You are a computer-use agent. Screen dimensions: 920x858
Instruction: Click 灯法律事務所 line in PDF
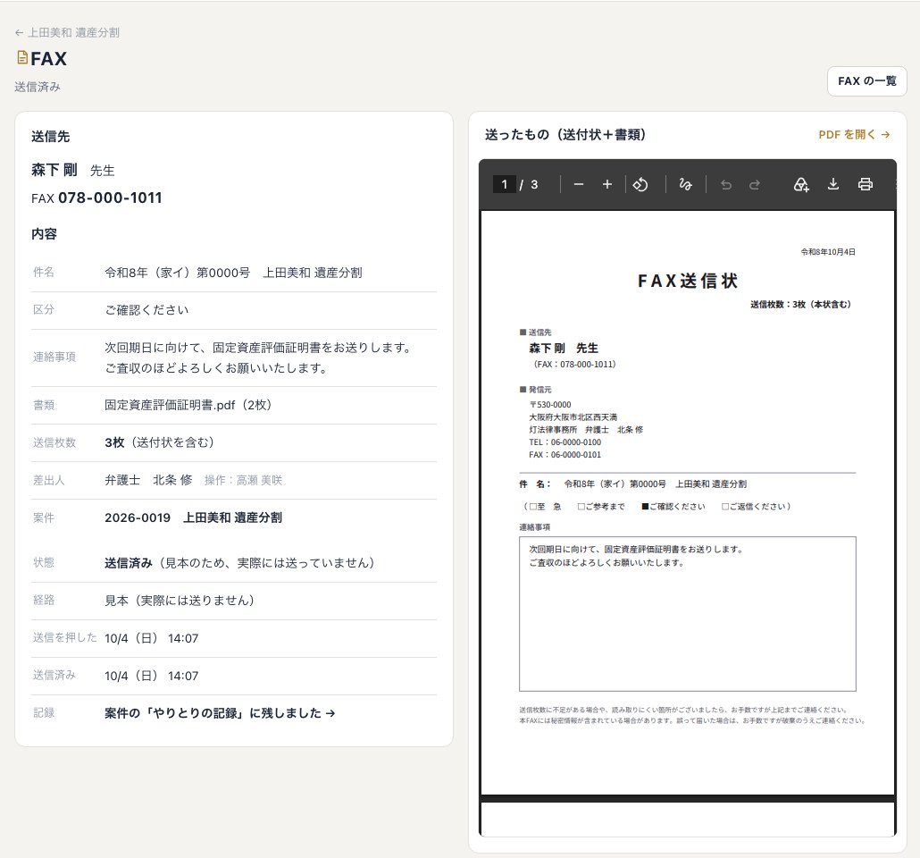586,429
